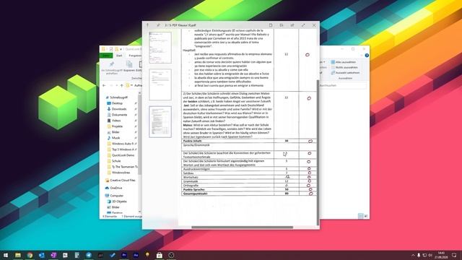Open Microsoft Store from the taskbar
This screenshot has width=462, height=260.
coord(160,255)
